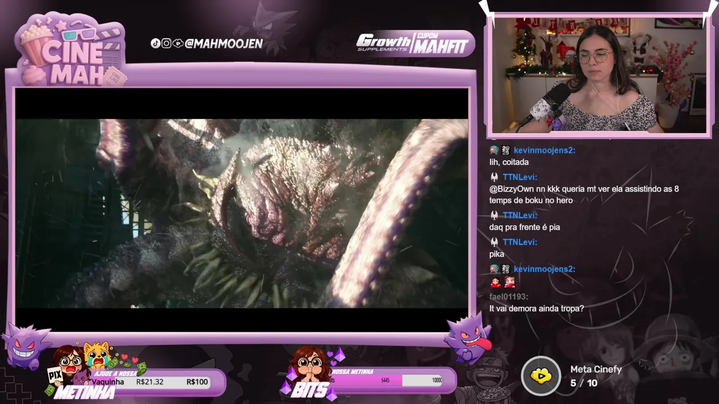
Task: Click the TTNLevi badge above '@BizzyOwn' message
Action: [x=494, y=177]
